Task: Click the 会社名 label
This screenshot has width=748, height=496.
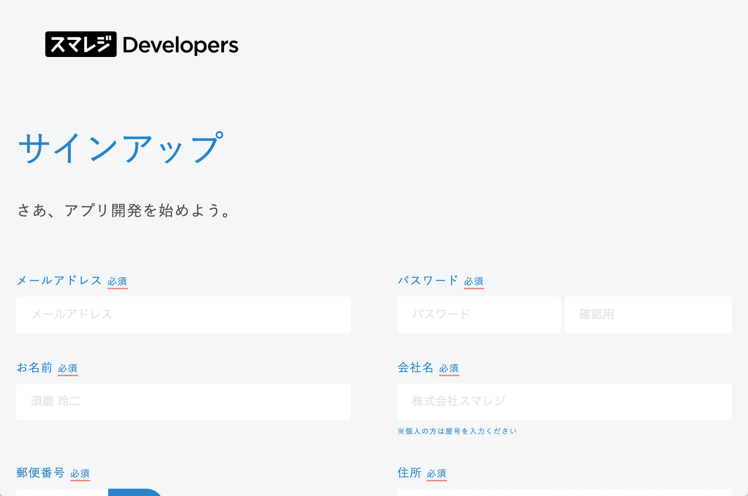Action: click(415, 367)
